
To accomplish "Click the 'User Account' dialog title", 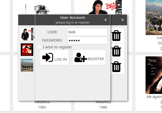I will 73,18.
